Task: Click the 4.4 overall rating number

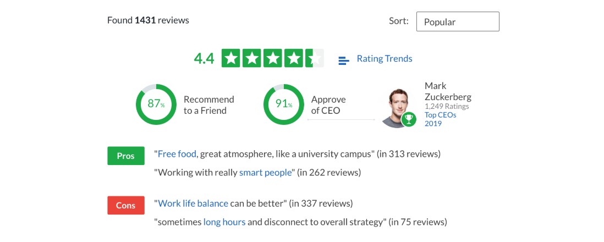Action: point(204,58)
